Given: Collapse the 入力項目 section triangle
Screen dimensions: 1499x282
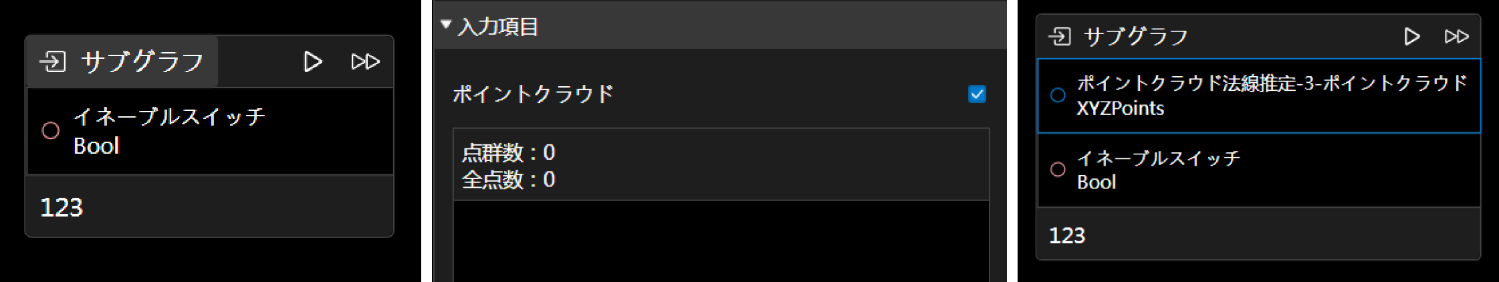Looking at the screenshot, I should tap(446, 25).
